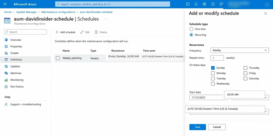Click the Recurrence column header
Screen dimensions: 273x136
118,51
